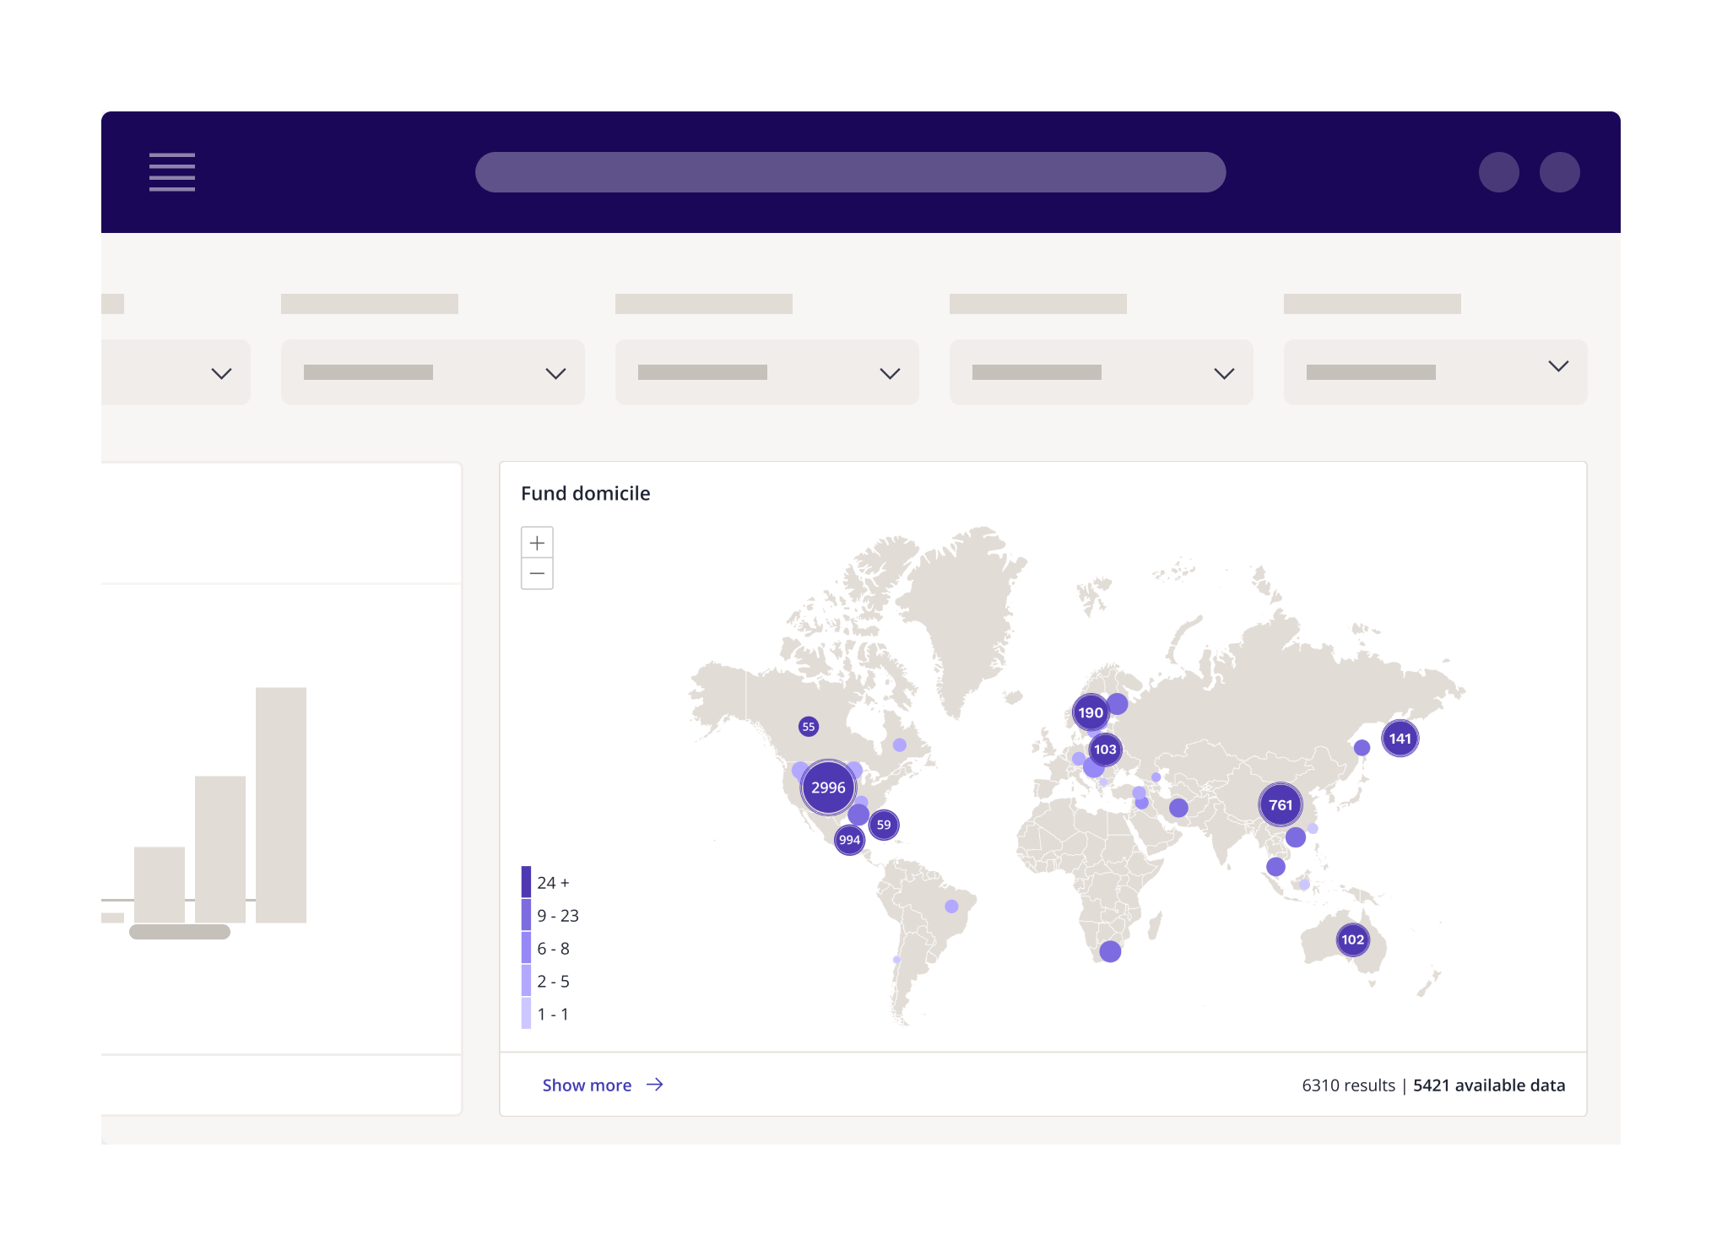
Task: Click the map zoom out minus button
Action: (537, 574)
